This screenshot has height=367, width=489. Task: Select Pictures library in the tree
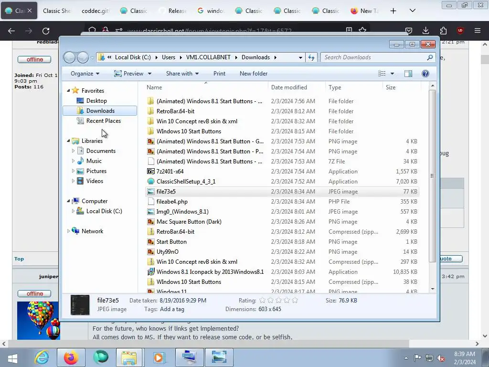[x=96, y=171]
